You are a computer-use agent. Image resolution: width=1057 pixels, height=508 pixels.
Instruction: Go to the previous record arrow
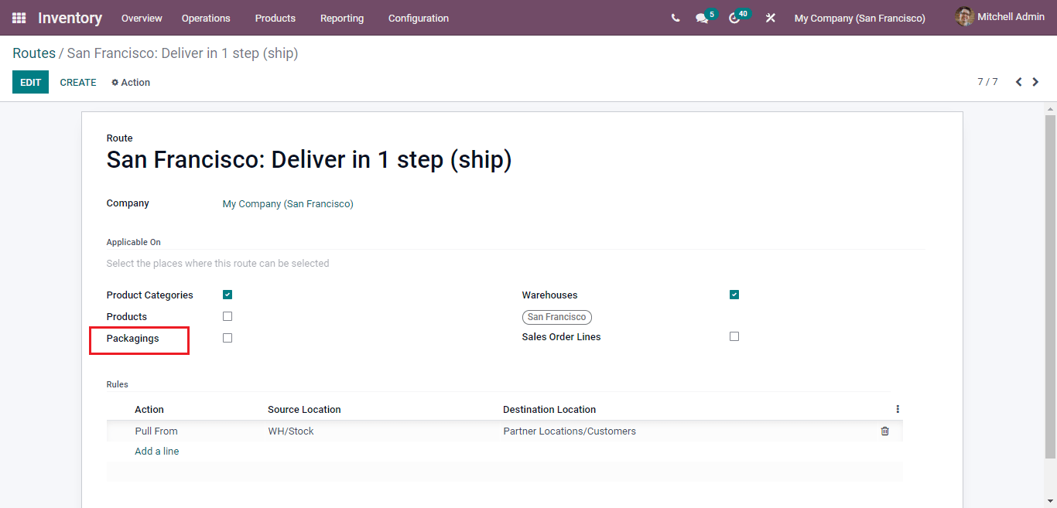click(x=1018, y=82)
